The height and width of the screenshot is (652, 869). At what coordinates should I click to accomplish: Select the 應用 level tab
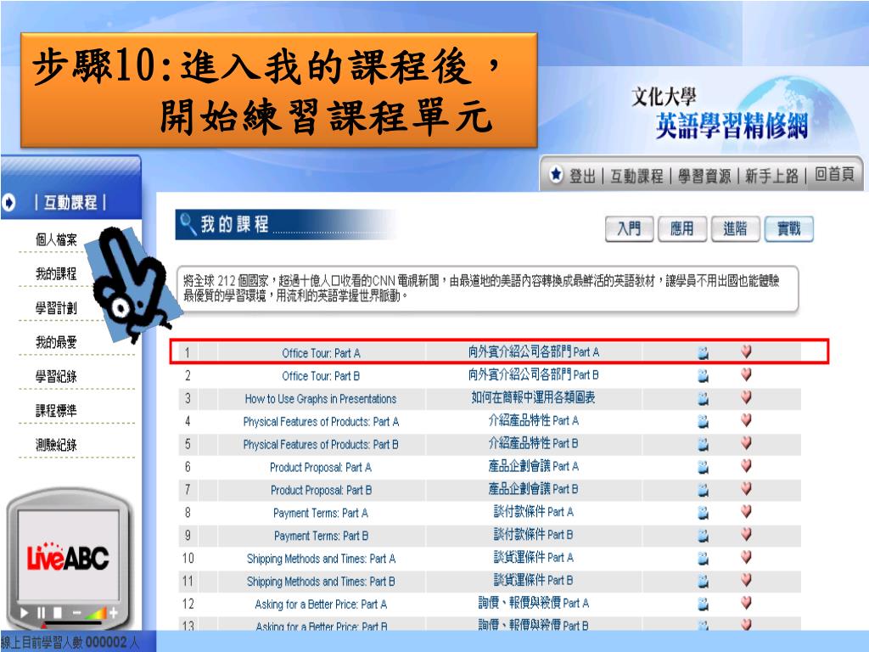coord(681,228)
